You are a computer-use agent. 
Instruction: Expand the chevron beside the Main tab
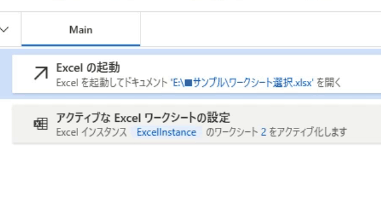pos(4,30)
